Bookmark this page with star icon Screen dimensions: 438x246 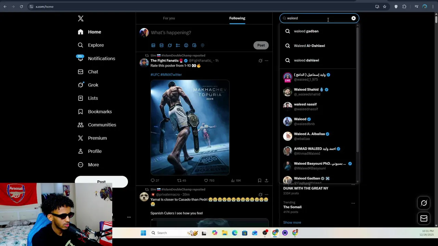(x=385, y=6)
